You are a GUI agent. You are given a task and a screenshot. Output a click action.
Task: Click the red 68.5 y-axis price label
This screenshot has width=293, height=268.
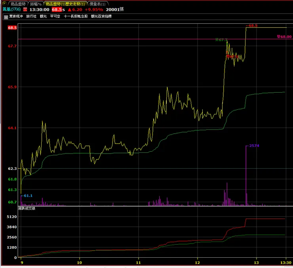pos(12,28)
